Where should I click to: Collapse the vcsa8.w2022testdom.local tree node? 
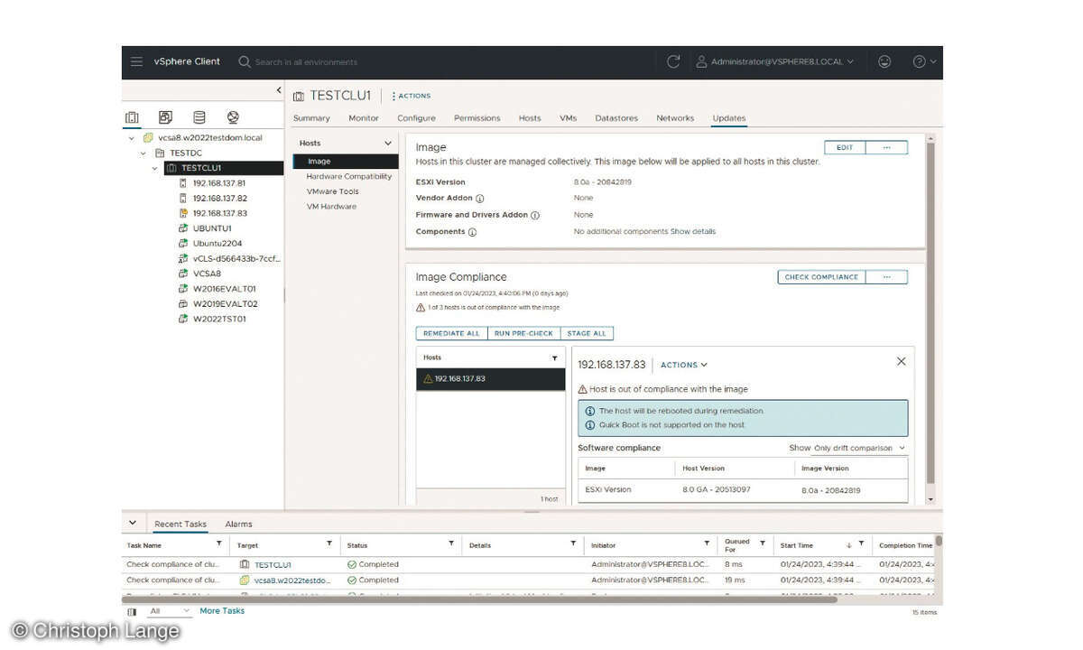click(132, 138)
